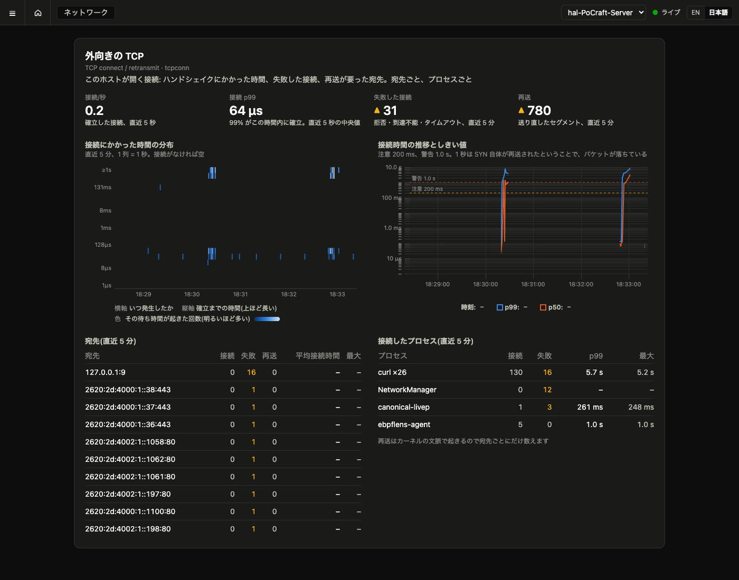Click the warning triangle beside 31

click(377, 110)
